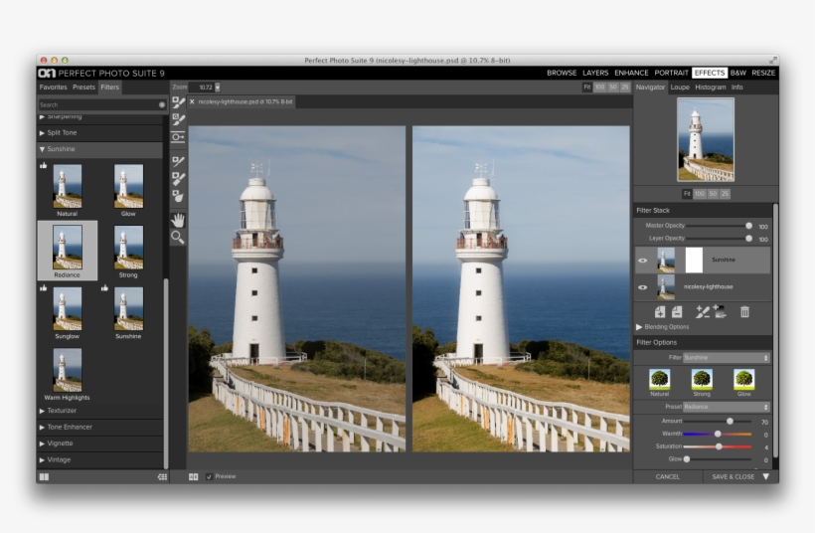Click the CANCEL button
This screenshot has height=533, width=815.
click(x=667, y=477)
